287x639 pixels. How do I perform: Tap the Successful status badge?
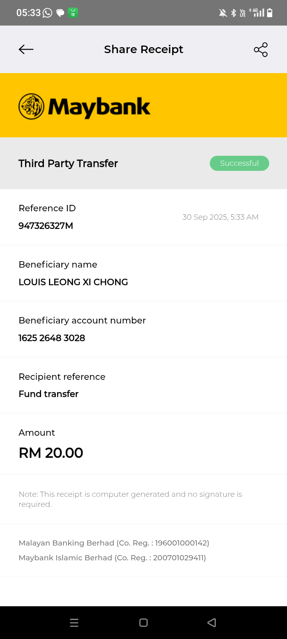tap(239, 163)
